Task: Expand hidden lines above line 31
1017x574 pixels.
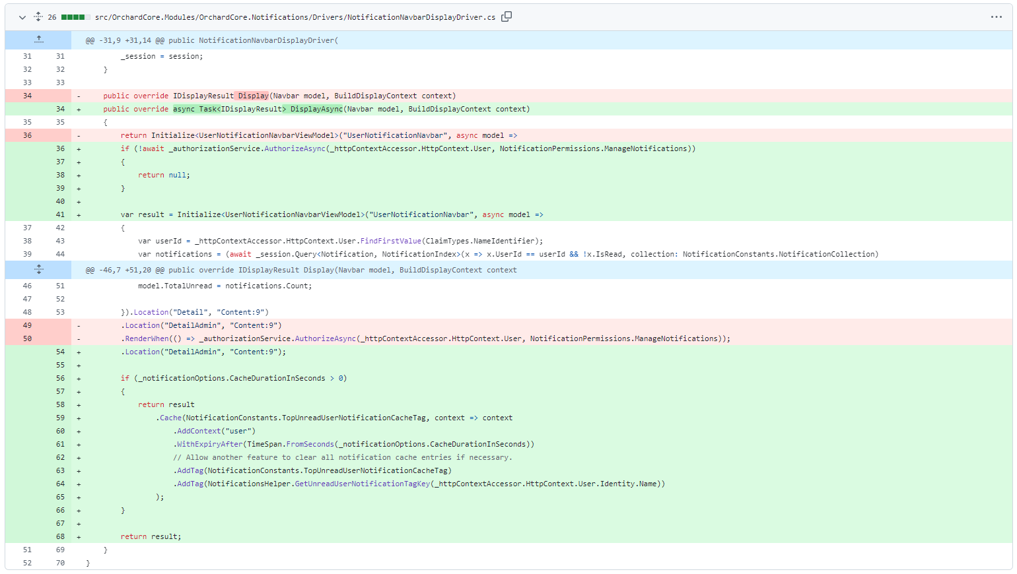Action: pyautogui.click(x=38, y=40)
